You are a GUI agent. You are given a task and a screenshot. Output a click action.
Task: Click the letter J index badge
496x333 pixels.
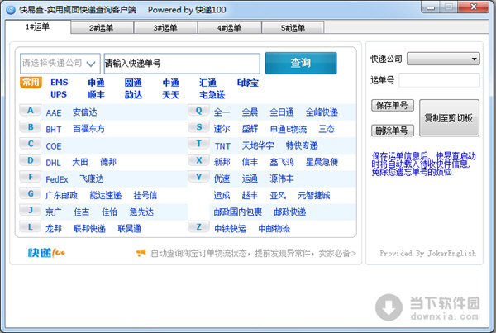[x=31, y=210]
